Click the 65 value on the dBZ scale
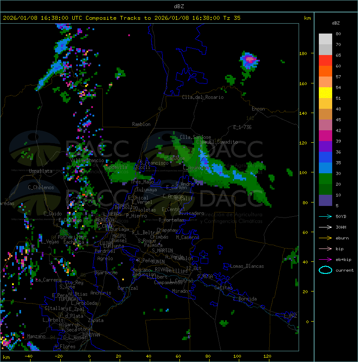 (x=338, y=55)
